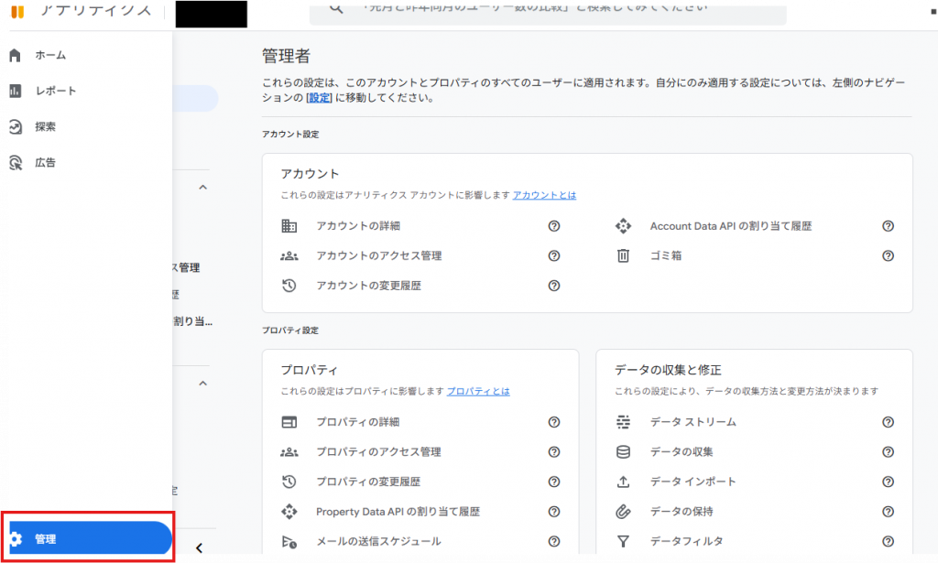This screenshot has height=563, width=938.
Task: Open アカウントのアクセス管理 people icon
Action: [289, 256]
